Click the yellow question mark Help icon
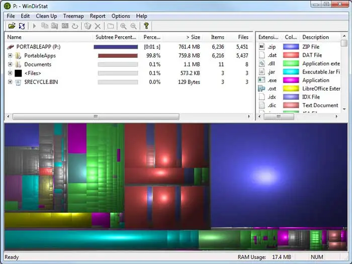 [146, 26]
